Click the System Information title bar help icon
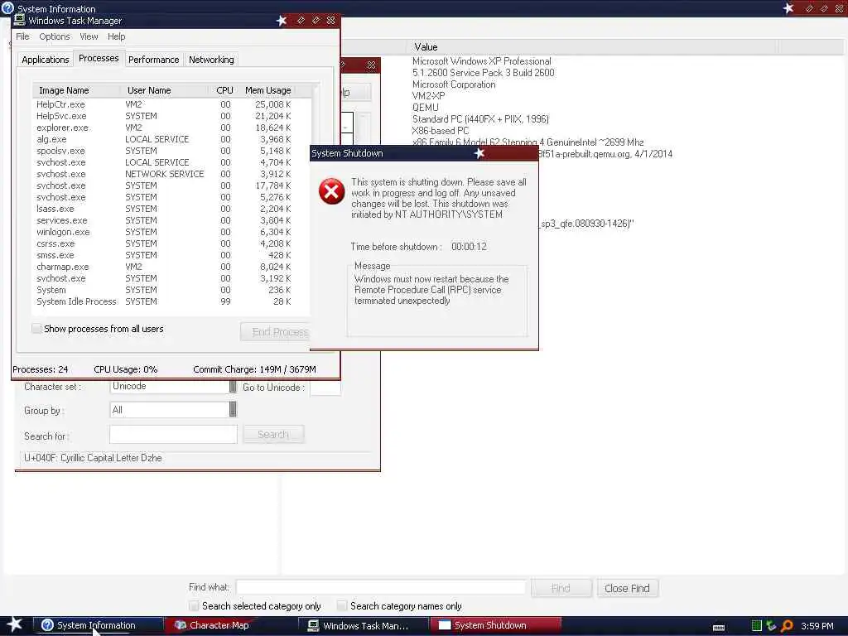 (7, 8)
